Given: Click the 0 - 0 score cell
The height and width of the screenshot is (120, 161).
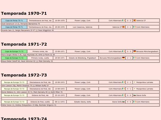Looking at the screenshot, I should [x=129, y=95].
